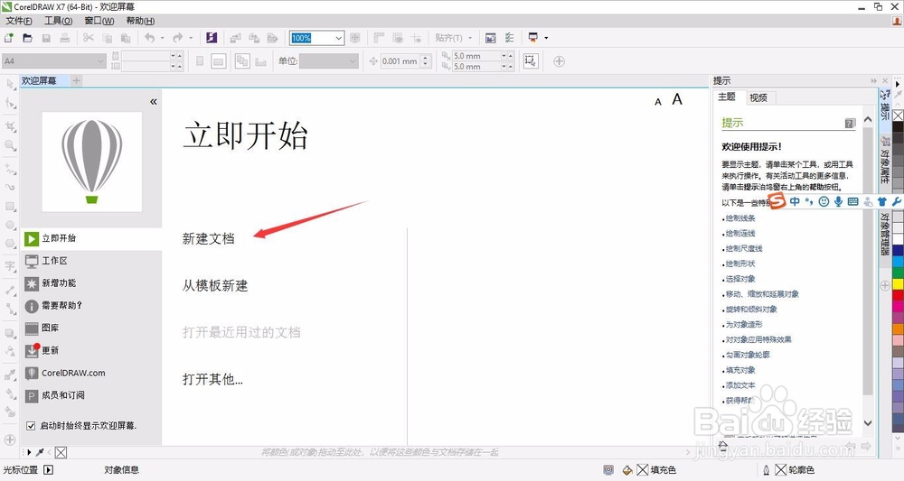Click the Publish to PDF icon
904x481 pixels.
coord(272,38)
